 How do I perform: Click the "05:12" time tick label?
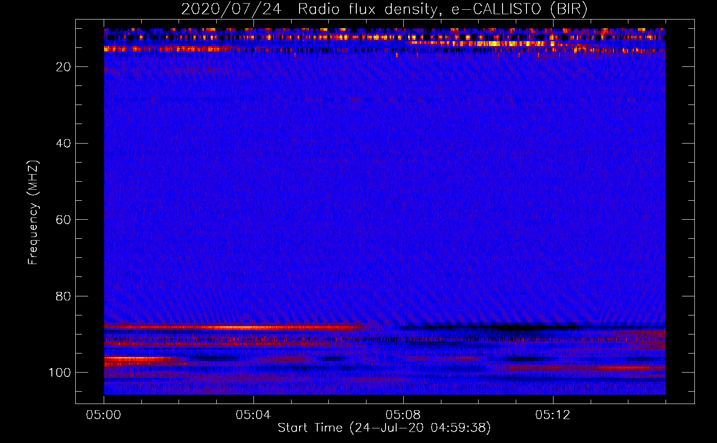pyautogui.click(x=553, y=415)
